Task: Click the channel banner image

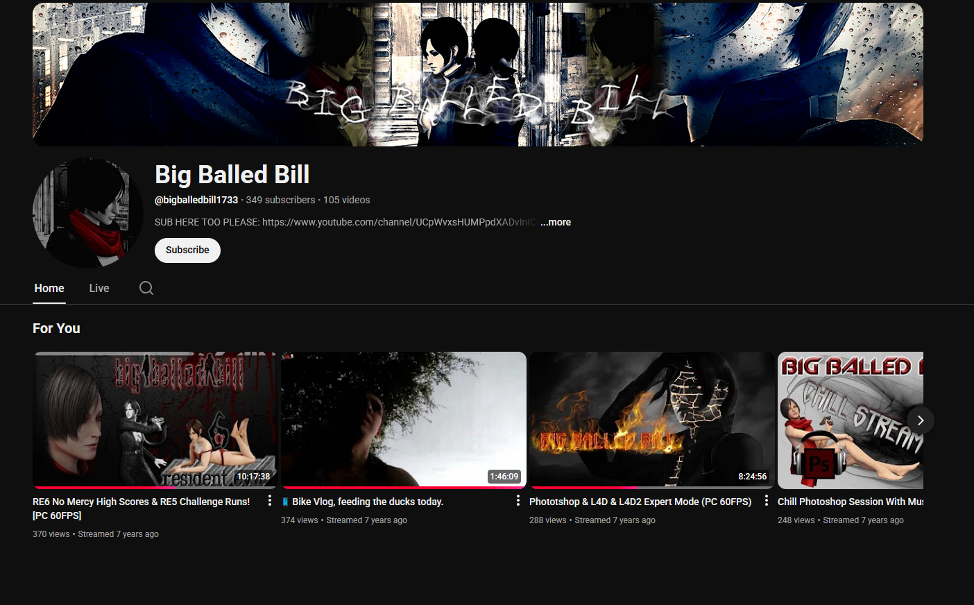Action: (x=477, y=74)
